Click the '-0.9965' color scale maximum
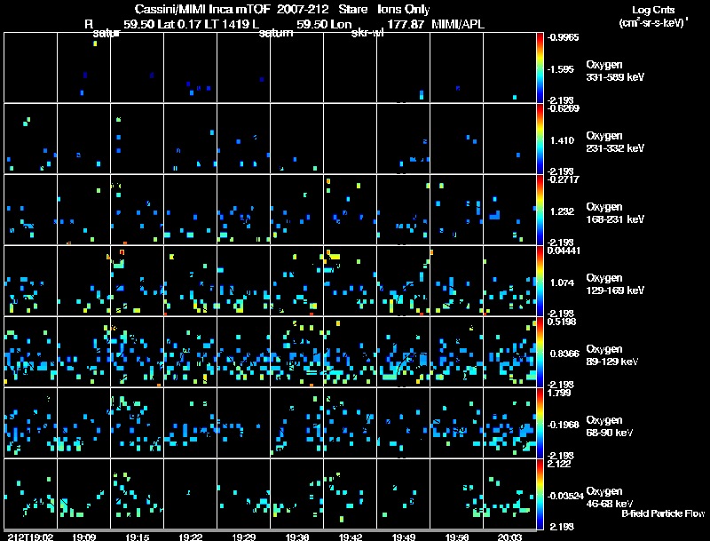Viewport: 710px width, 541px height. tap(563, 37)
